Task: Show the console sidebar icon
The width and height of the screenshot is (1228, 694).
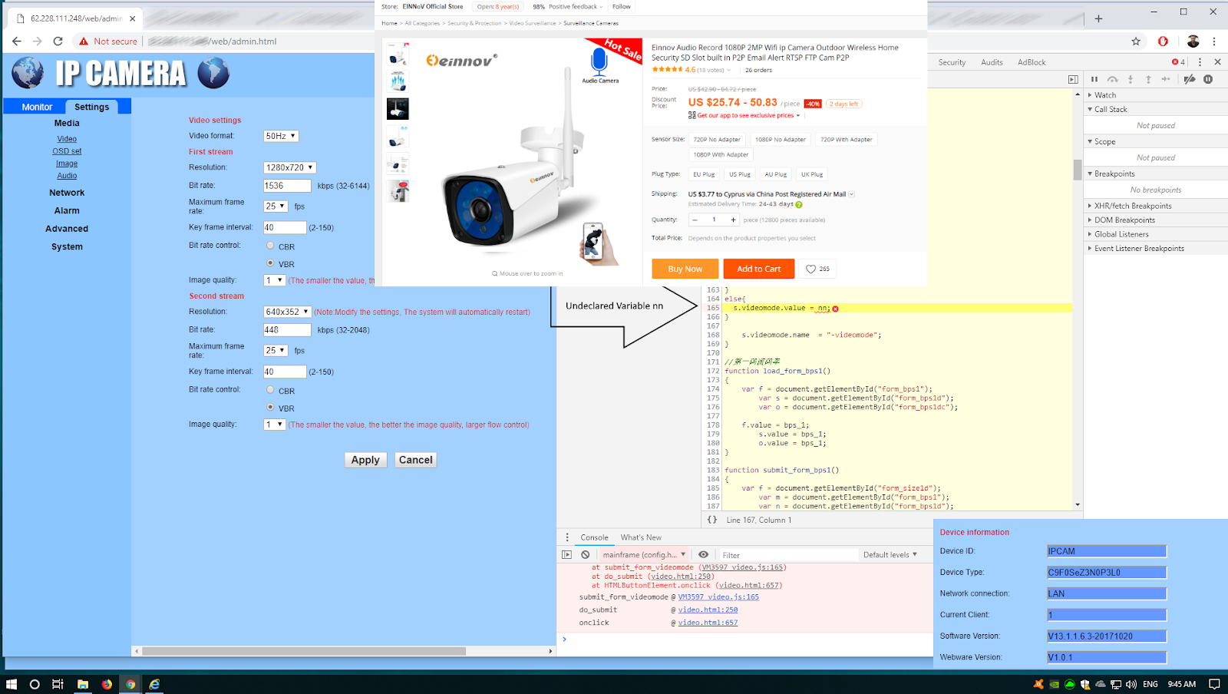Action: (567, 554)
